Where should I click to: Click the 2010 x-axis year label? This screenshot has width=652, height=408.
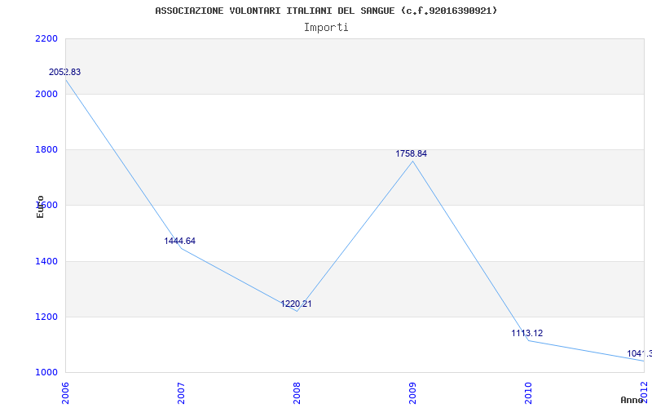(x=528, y=393)
